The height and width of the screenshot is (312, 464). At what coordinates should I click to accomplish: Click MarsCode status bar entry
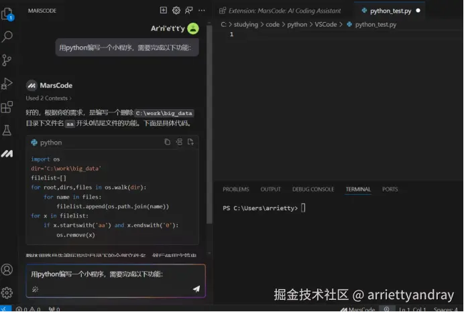point(358,309)
